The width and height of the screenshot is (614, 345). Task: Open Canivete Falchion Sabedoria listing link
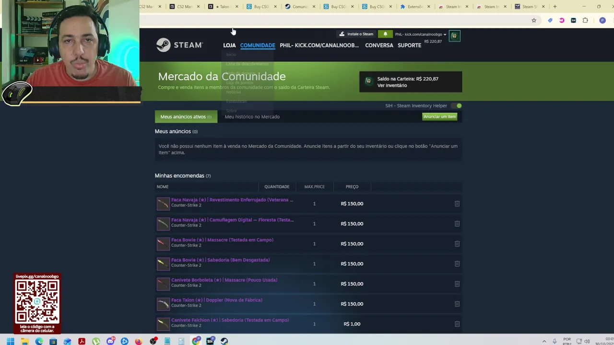230,320
